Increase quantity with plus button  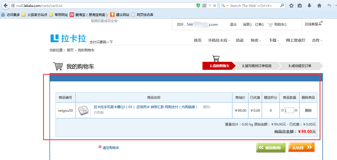tap(296, 110)
